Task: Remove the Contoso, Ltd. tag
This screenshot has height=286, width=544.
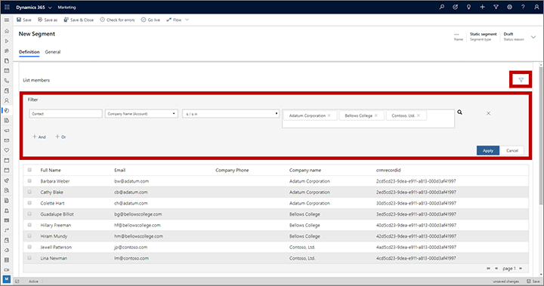Action: coord(419,115)
